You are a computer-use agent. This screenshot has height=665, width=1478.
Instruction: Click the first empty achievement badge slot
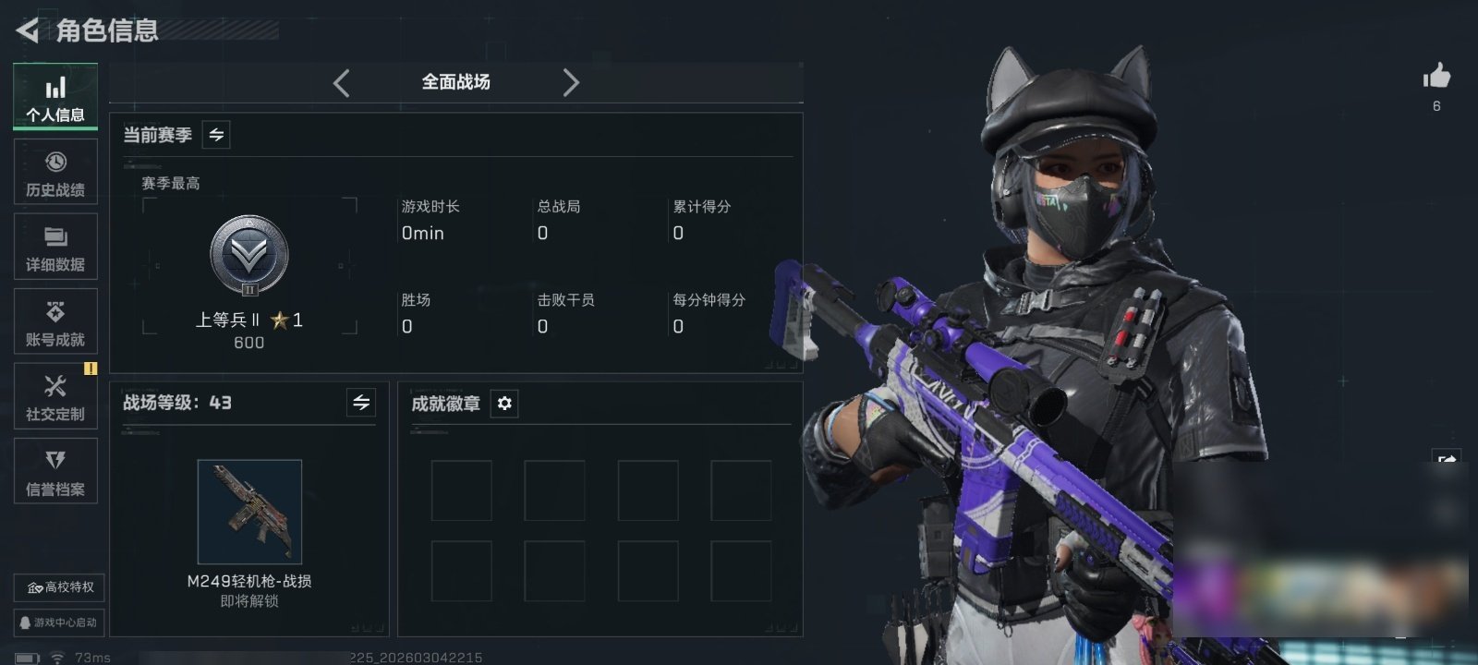click(x=462, y=490)
